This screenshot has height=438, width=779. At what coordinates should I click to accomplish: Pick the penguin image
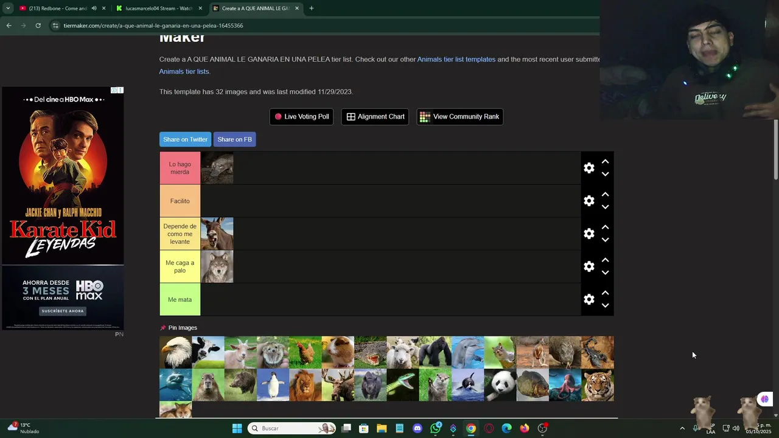coord(273,385)
